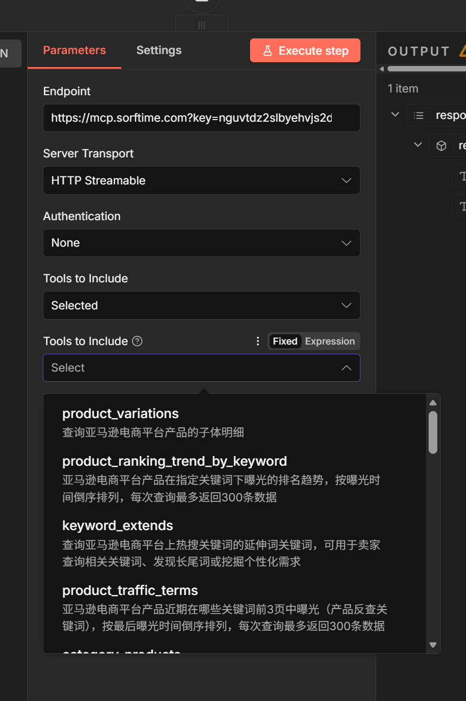Viewport: 466px width, 701px height.
Task: Click the cube icon in the output tree
Action: (x=441, y=146)
